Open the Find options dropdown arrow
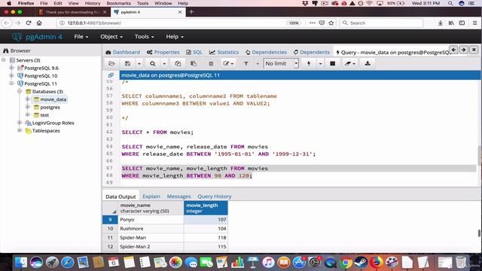Image resolution: width=482 pixels, height=271 pixels. point(164,63)
